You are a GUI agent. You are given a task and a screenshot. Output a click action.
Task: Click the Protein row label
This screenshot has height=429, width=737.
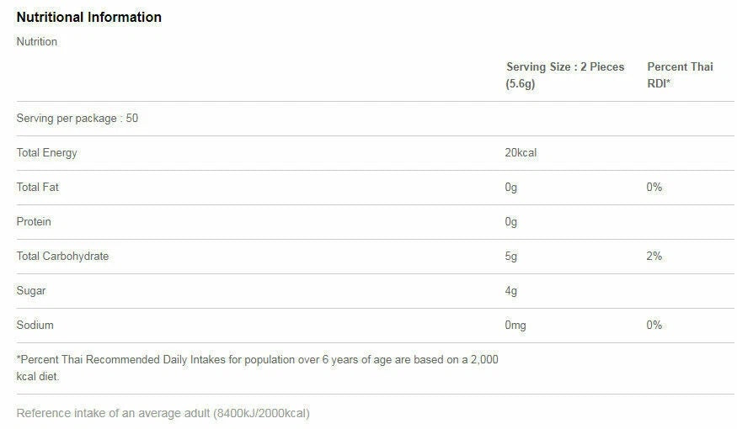click(35, 222)
